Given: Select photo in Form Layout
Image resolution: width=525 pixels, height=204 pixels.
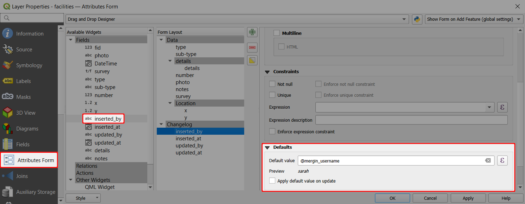Looking at the screenshot, I should [183, 82].
